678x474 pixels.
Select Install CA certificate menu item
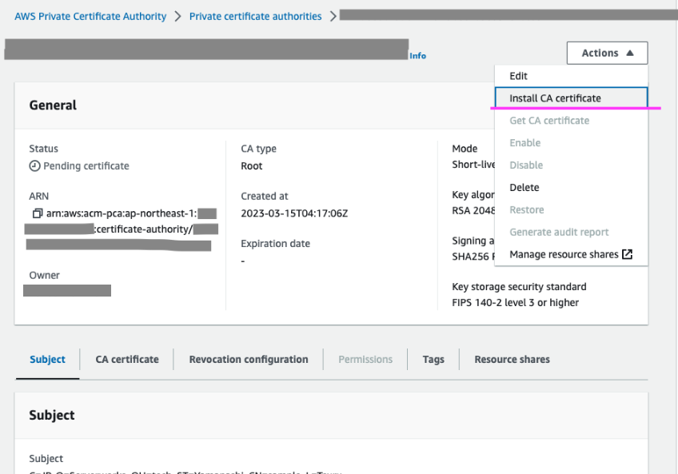(x=571, y=98)
